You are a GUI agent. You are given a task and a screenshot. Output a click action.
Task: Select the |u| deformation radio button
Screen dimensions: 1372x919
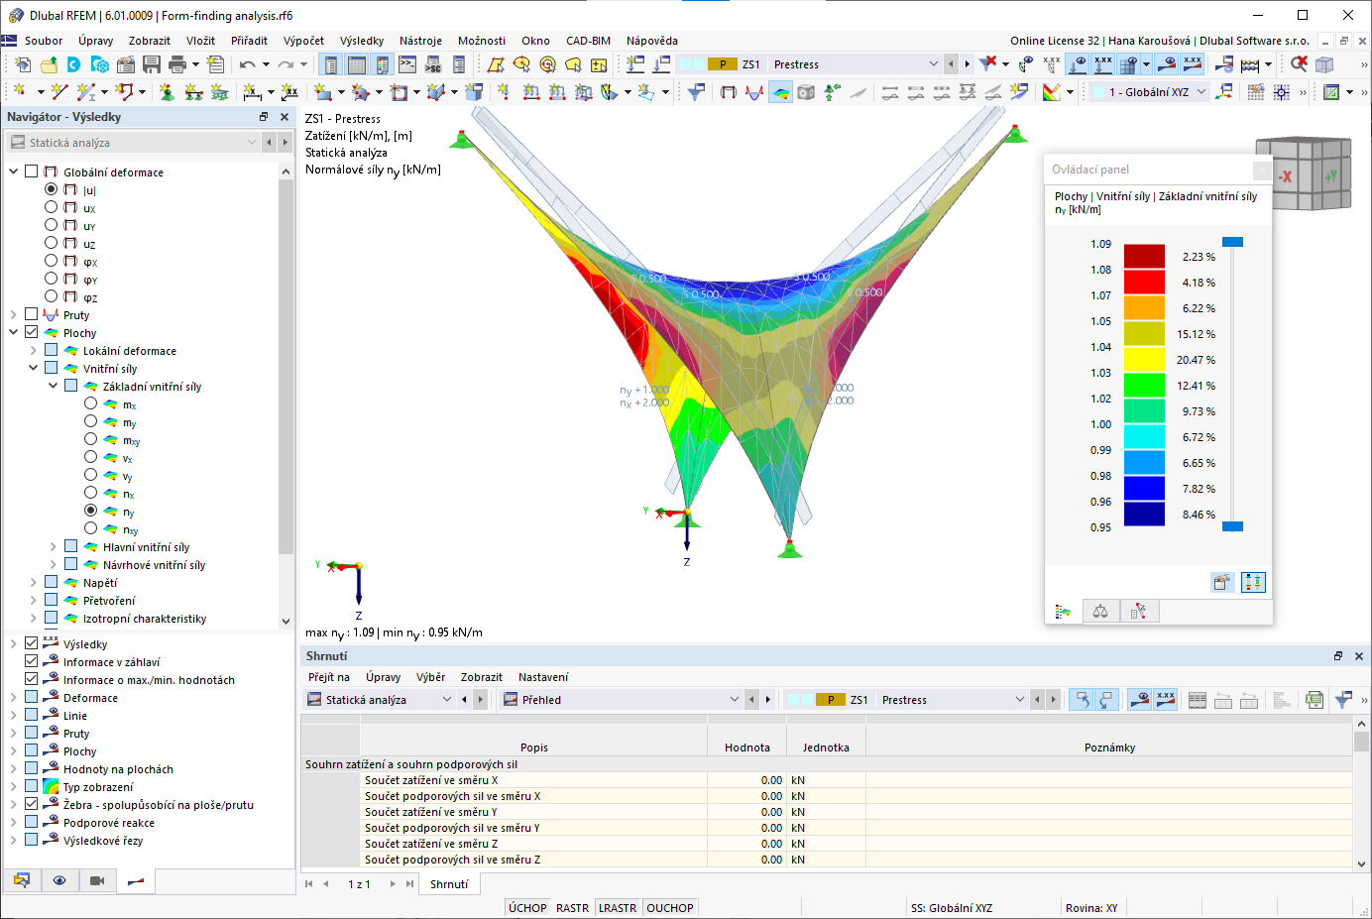click(51, 189)
